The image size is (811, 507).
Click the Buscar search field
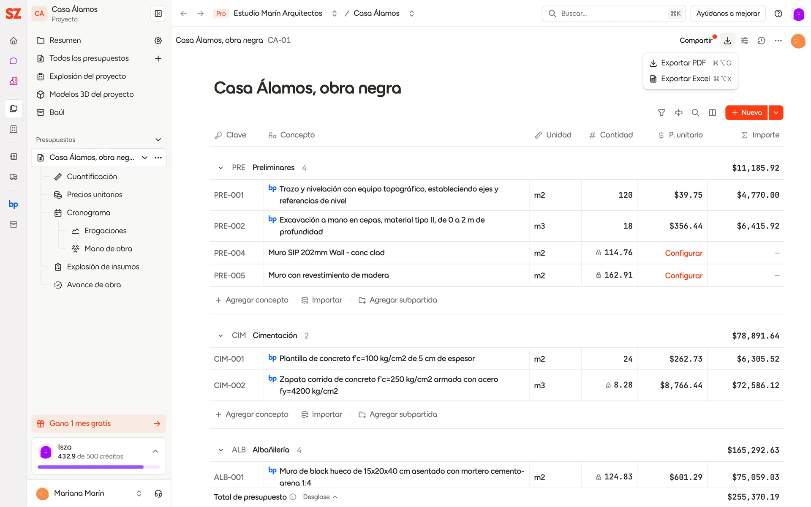pyautogui.click(x=613, y=14)
